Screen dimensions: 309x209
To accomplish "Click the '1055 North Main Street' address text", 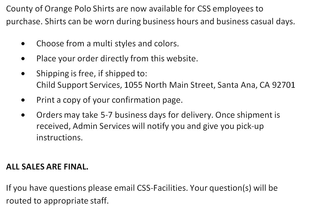I will 170,85.
